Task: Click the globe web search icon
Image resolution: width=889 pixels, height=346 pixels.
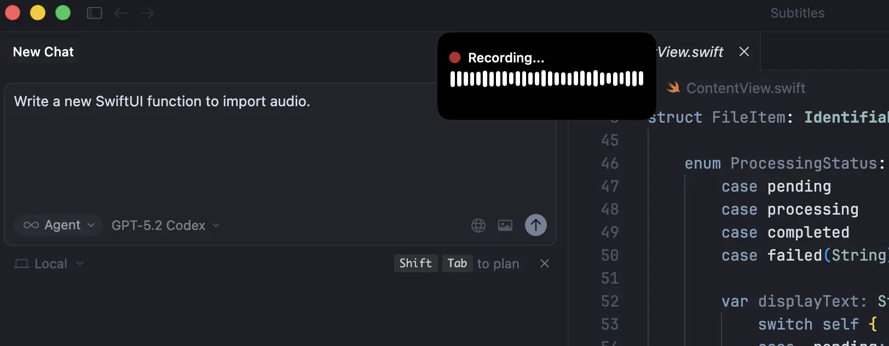Action: point(478,225)
